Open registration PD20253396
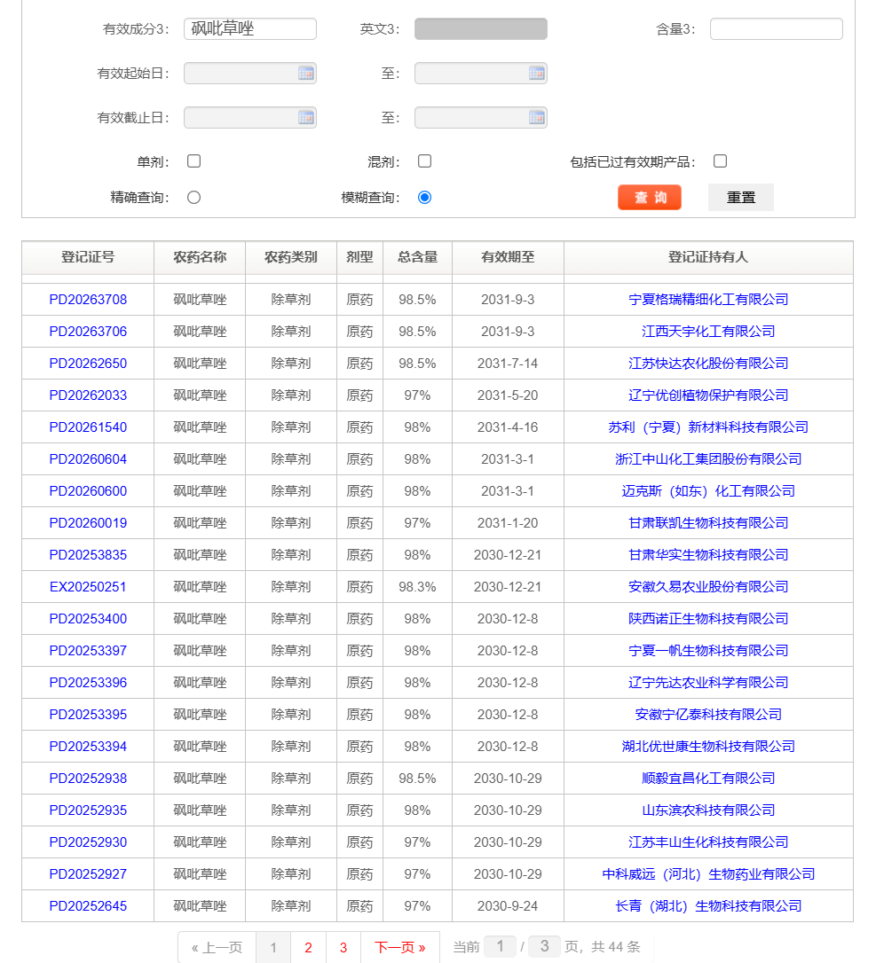 click(x=88, y=683)
